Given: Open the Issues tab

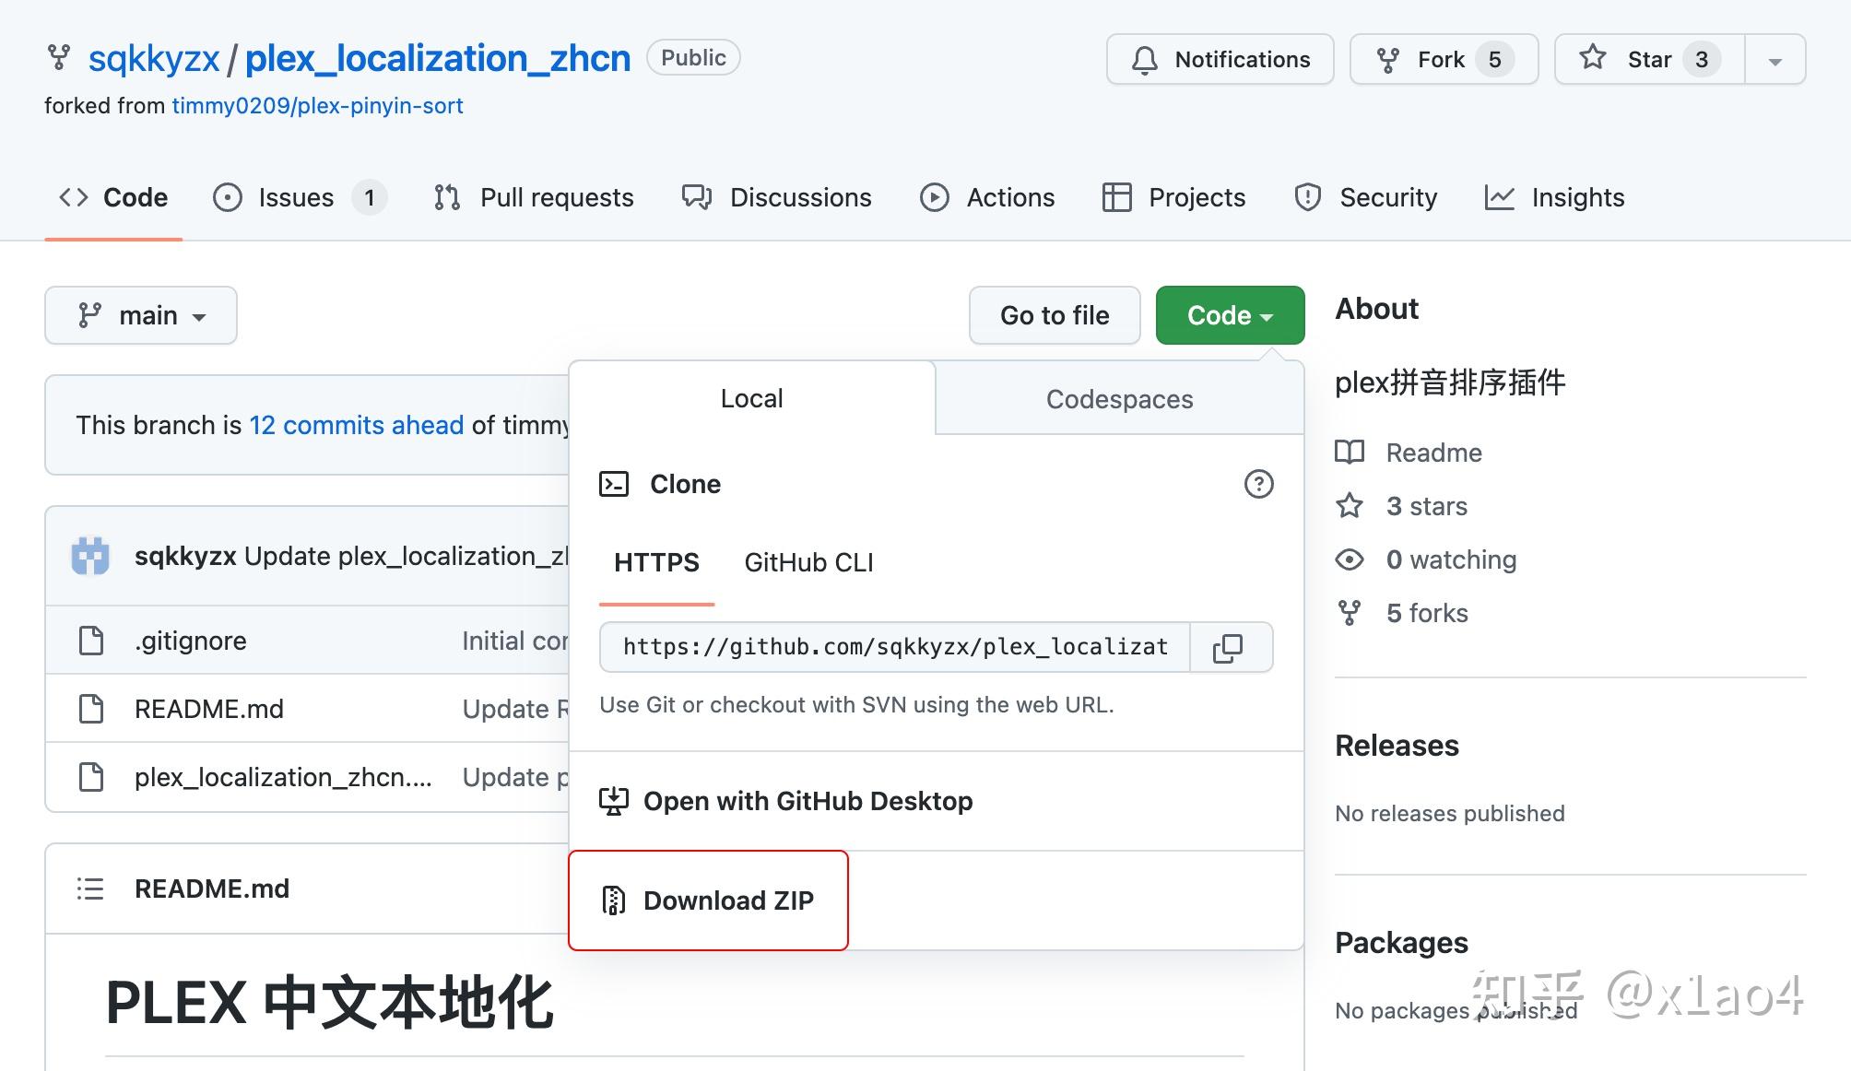Looking at the screenshot, I should [x=298, y=197].
